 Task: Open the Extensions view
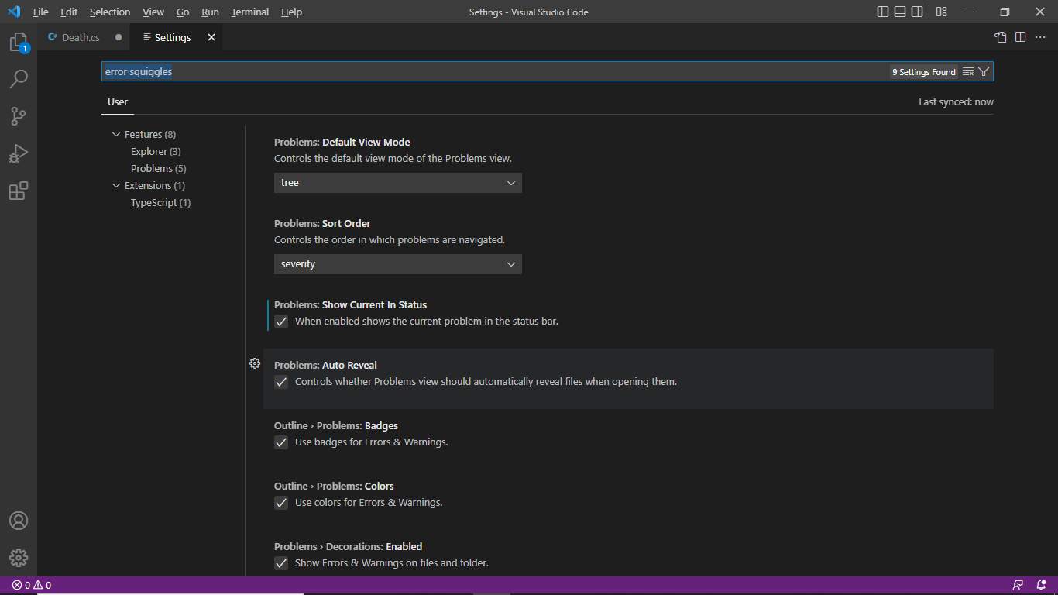point(19,191)
